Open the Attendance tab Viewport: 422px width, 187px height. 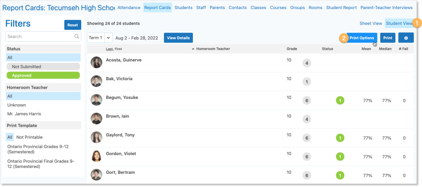[x=129, y=7]
